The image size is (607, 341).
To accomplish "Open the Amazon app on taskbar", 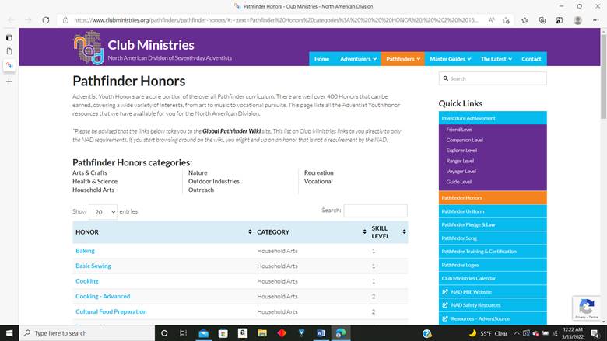I will click(x=243, y=332).
